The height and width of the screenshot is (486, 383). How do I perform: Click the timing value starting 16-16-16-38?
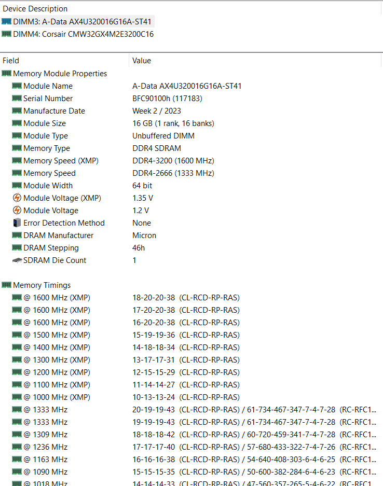254,459
